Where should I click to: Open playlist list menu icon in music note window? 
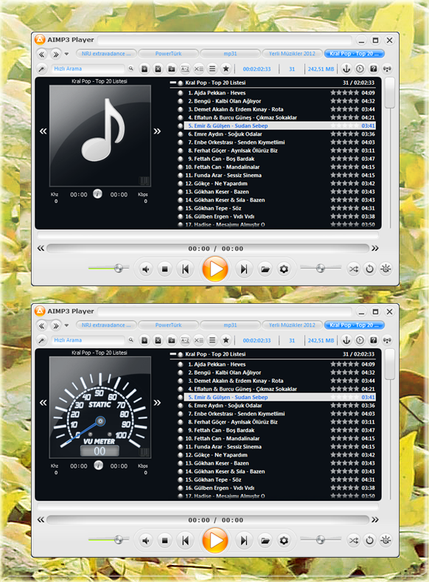tap(212, 69)
